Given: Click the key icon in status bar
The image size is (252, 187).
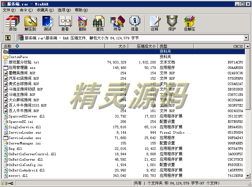Looking at the screenshot, I should (11, 183).
